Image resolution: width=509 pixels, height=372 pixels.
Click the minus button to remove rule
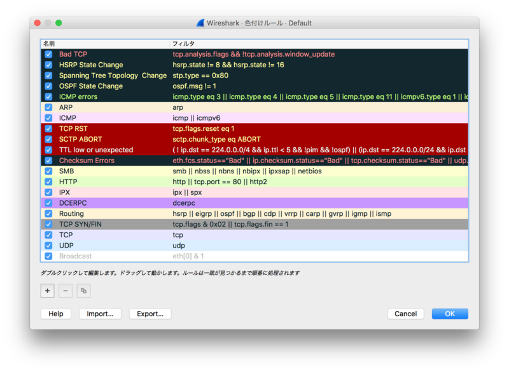tap(66, 290)
